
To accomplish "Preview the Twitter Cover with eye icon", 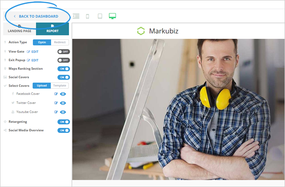I will [63, 103].
